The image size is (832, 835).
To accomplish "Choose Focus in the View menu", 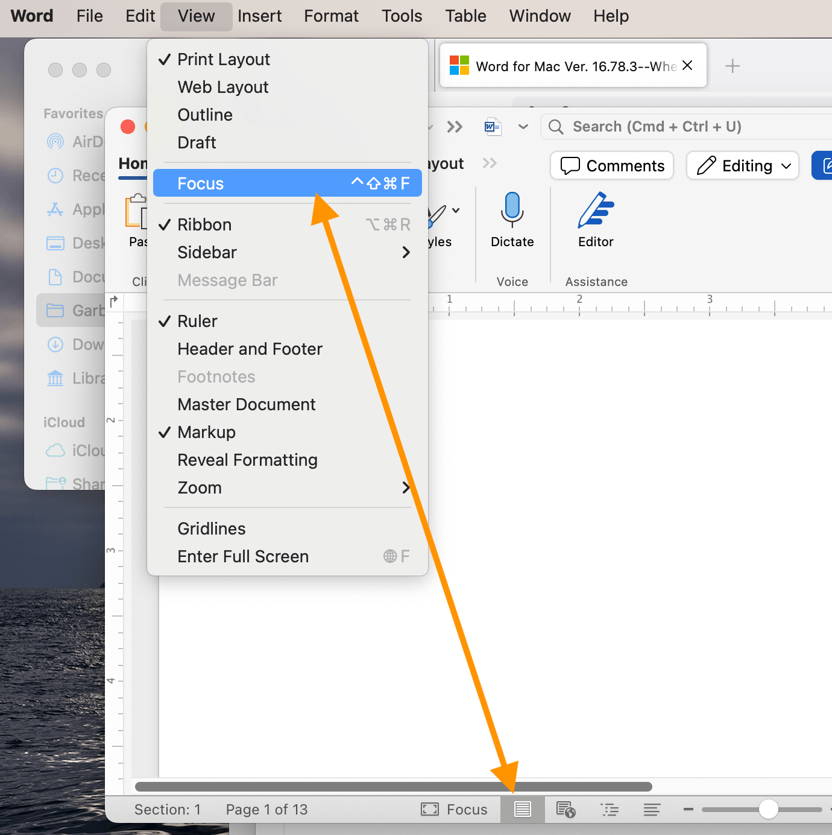I will pos(288,183).
